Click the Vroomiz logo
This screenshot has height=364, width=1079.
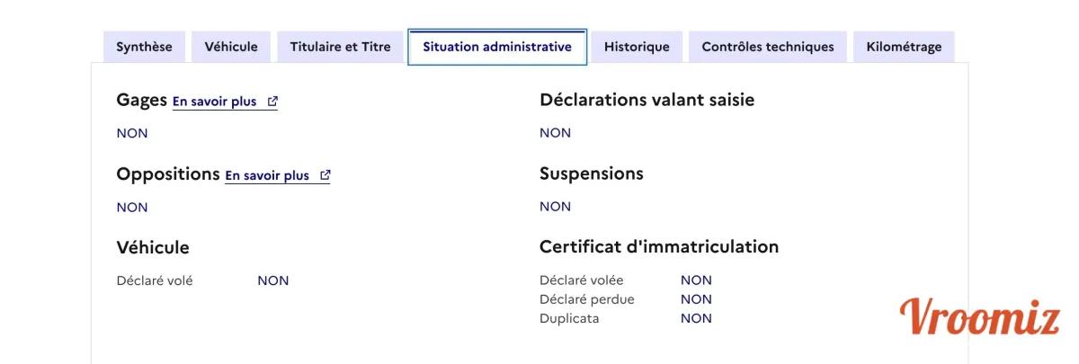coord(980,318)
